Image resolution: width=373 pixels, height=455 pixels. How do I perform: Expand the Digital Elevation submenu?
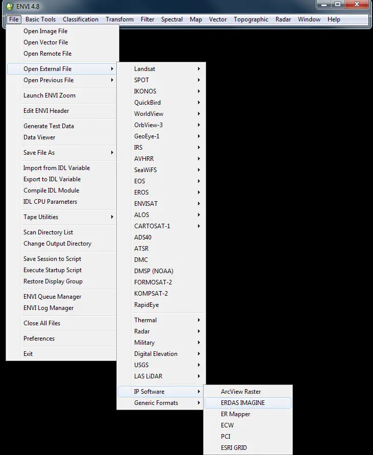tap(161, 354)
